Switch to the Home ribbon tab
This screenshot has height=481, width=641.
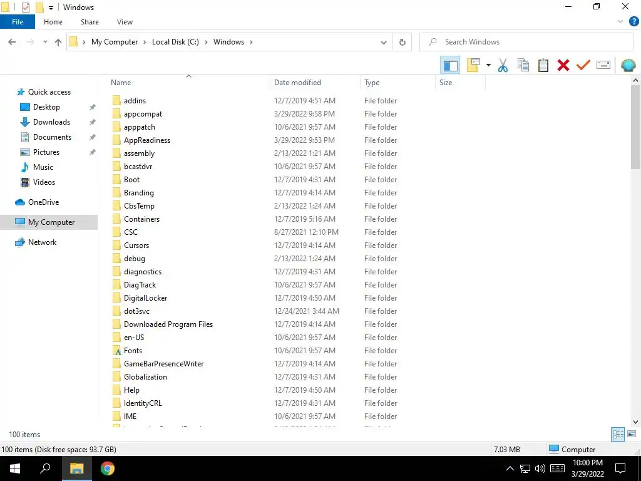click(53, 22)
